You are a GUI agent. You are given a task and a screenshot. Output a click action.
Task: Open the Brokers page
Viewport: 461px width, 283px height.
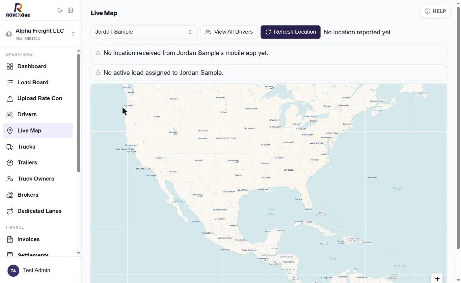coord(38,195)
